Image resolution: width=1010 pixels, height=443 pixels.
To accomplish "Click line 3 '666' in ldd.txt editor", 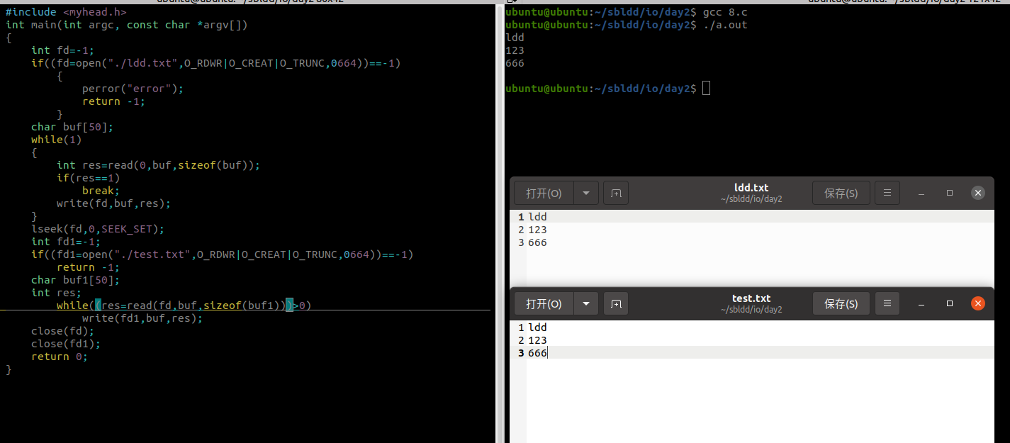I will pyautogui.click(x=538, y=242).
